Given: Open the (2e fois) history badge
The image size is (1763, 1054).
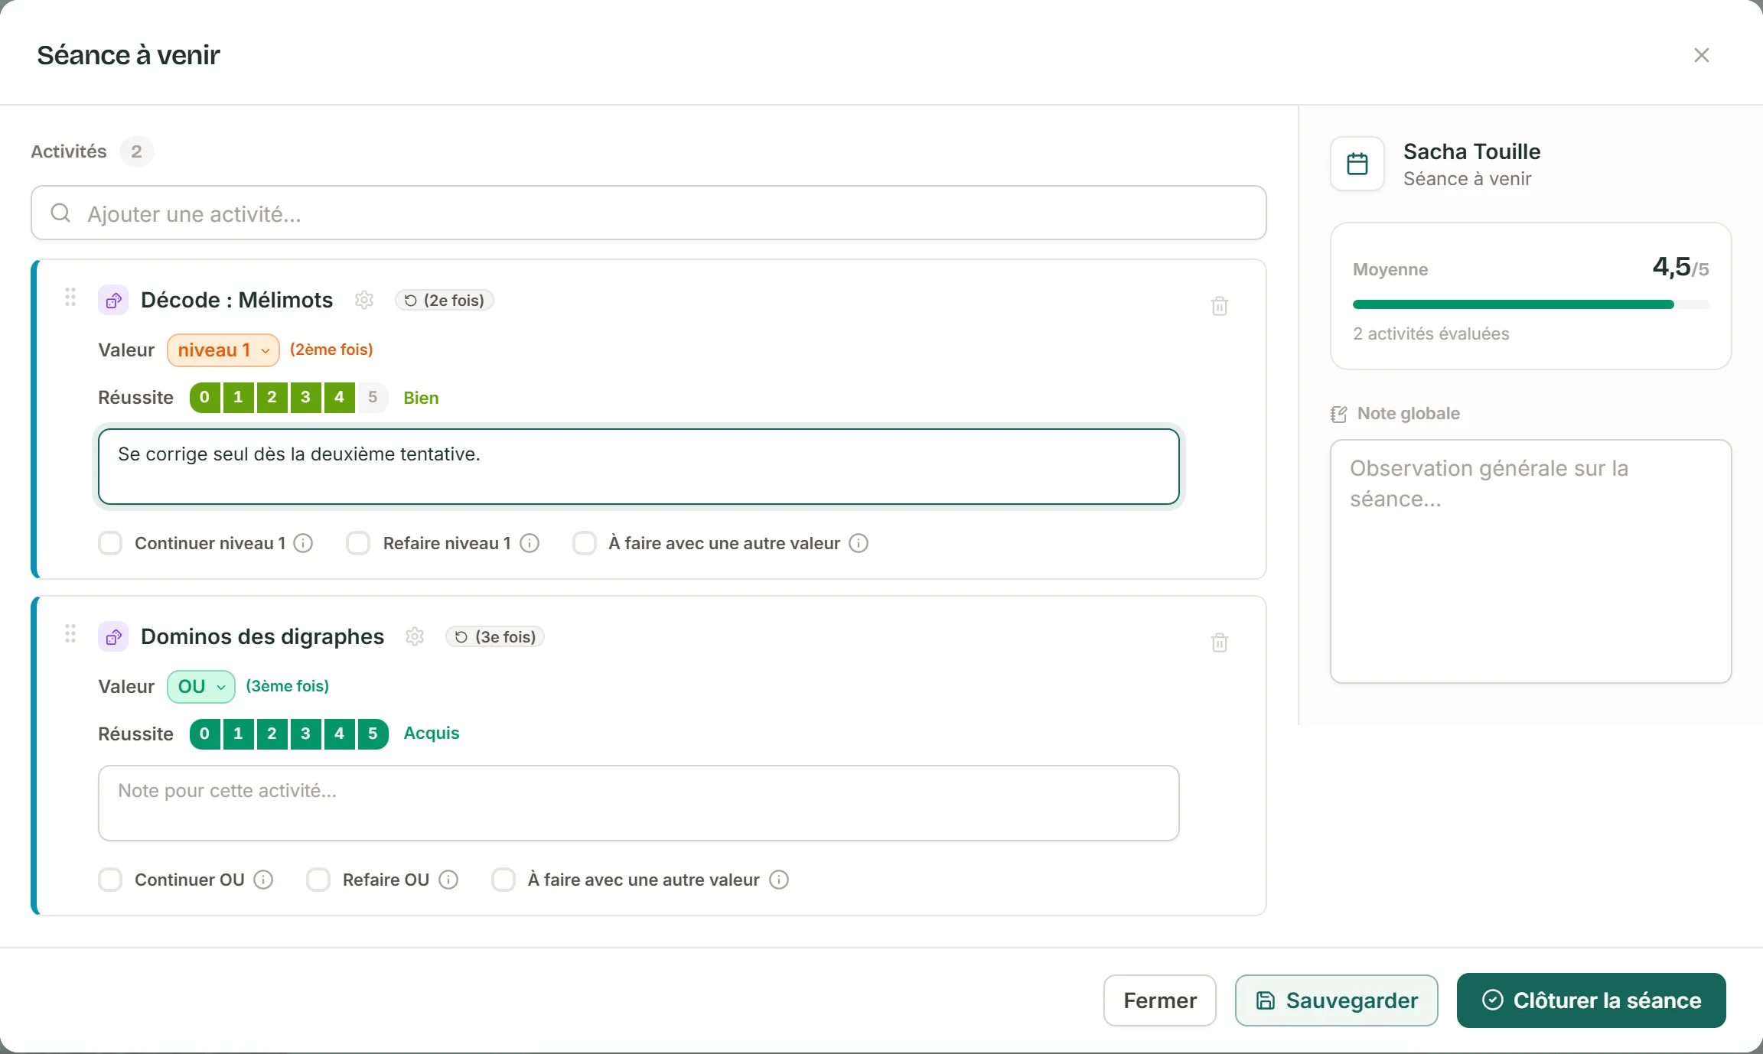Looking at the screenshot, I should pyautogui.click(x=445, y=301).
